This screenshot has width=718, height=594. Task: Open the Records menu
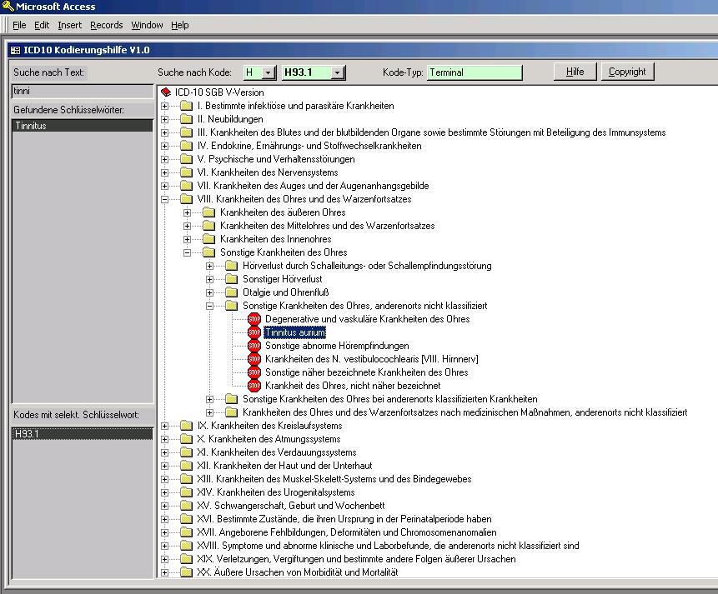[106, 25]
